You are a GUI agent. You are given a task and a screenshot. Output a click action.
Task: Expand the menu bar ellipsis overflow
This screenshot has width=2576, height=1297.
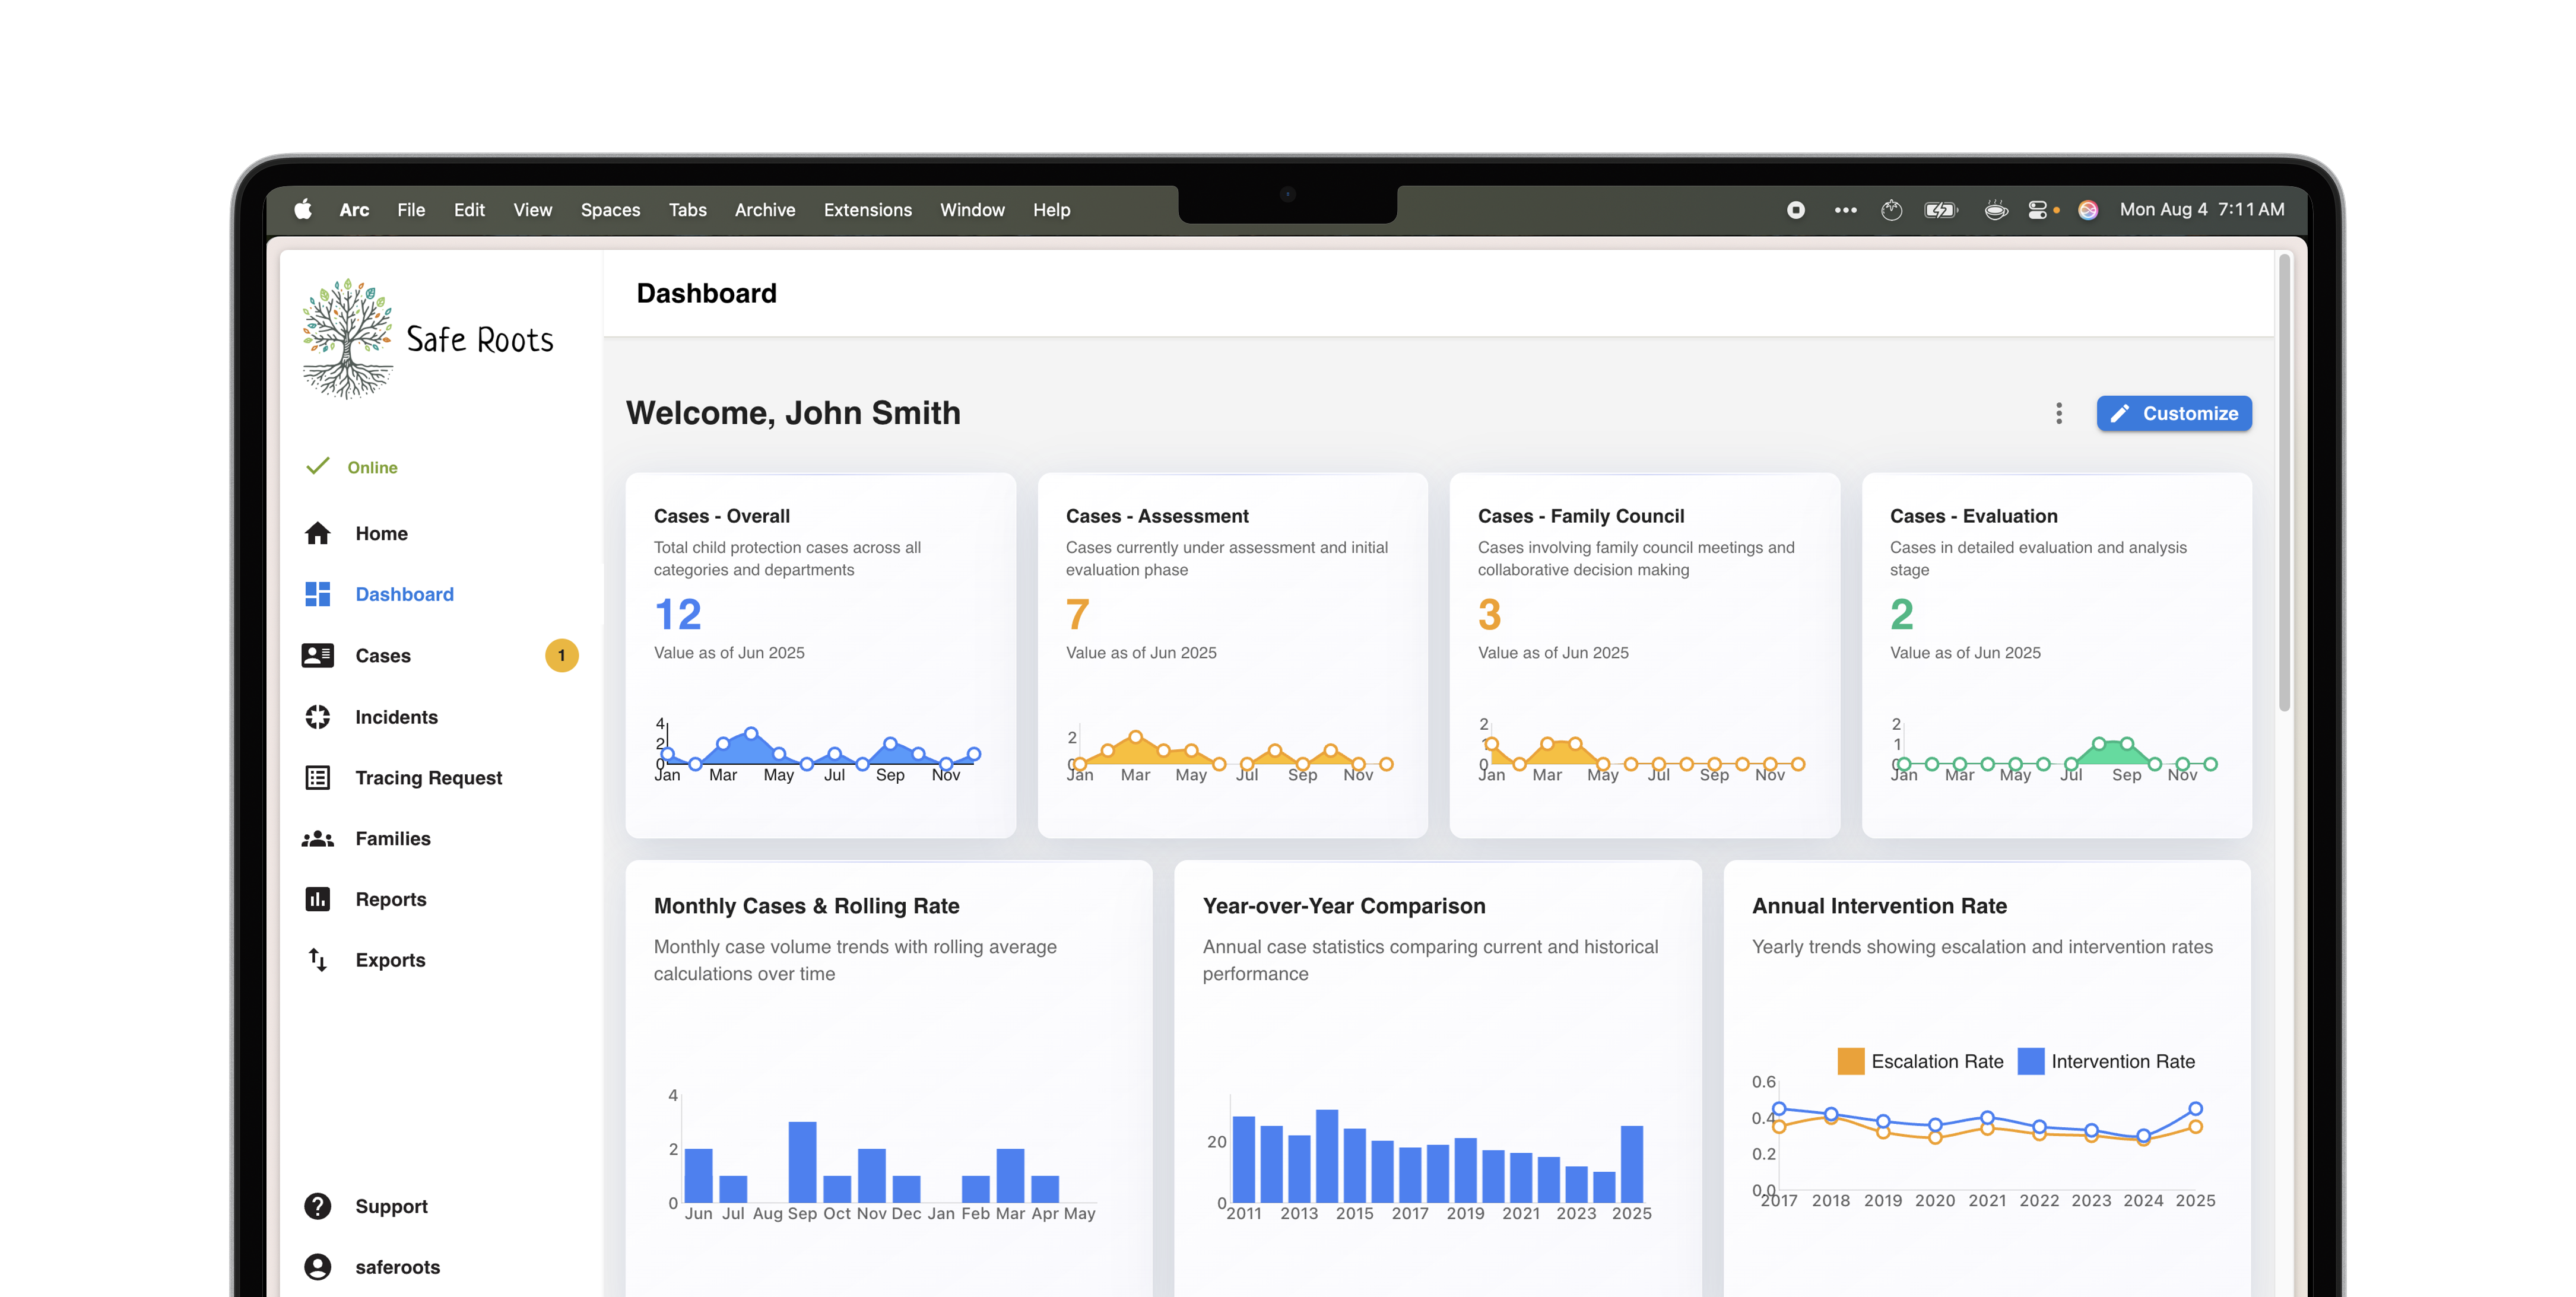pyautogui.click(x=1845, y=210)
